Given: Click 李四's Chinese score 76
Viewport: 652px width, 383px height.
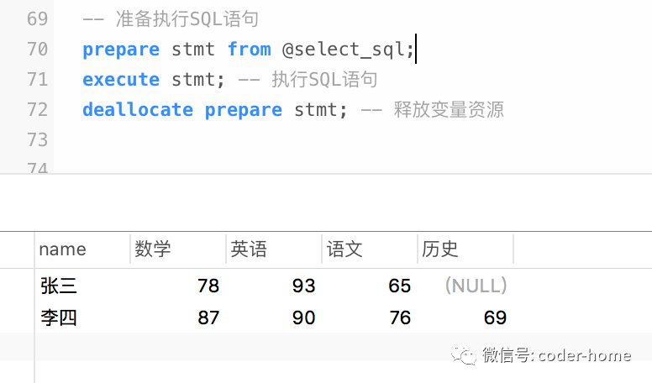Looking at the screenshot, I should pyautogui.click(x=399, y=317).
